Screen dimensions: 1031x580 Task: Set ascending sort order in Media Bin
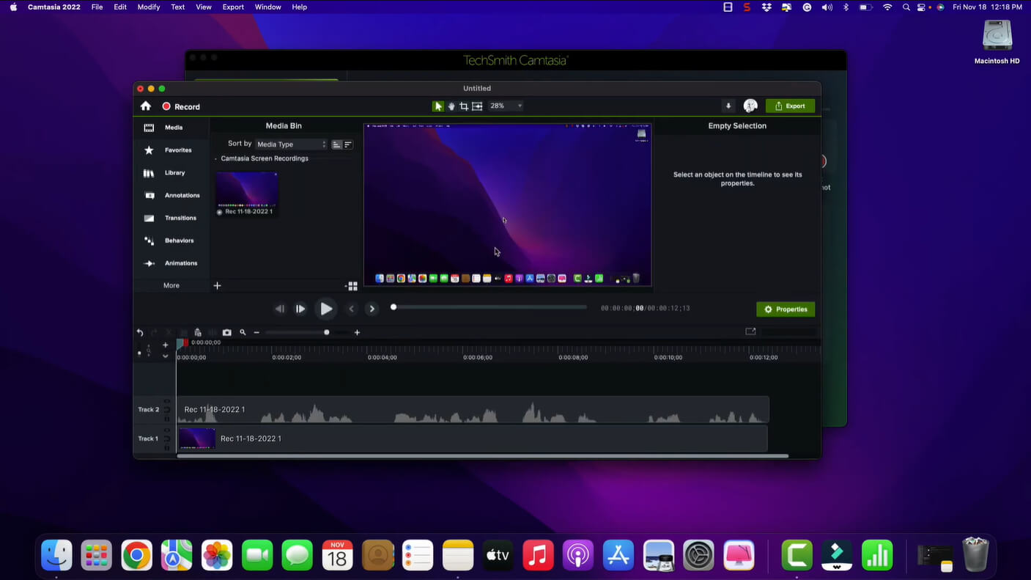point(336,144)
